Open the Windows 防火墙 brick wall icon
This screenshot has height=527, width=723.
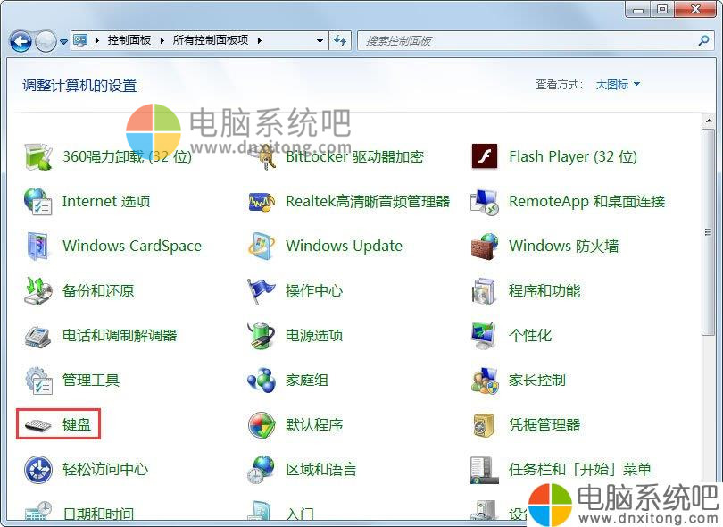click(484, 246)
